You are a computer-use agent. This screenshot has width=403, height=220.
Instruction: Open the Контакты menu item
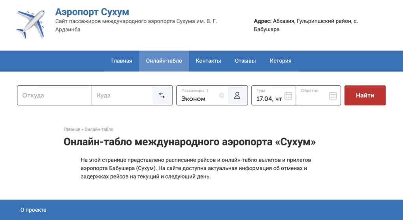tap(208, 61)
